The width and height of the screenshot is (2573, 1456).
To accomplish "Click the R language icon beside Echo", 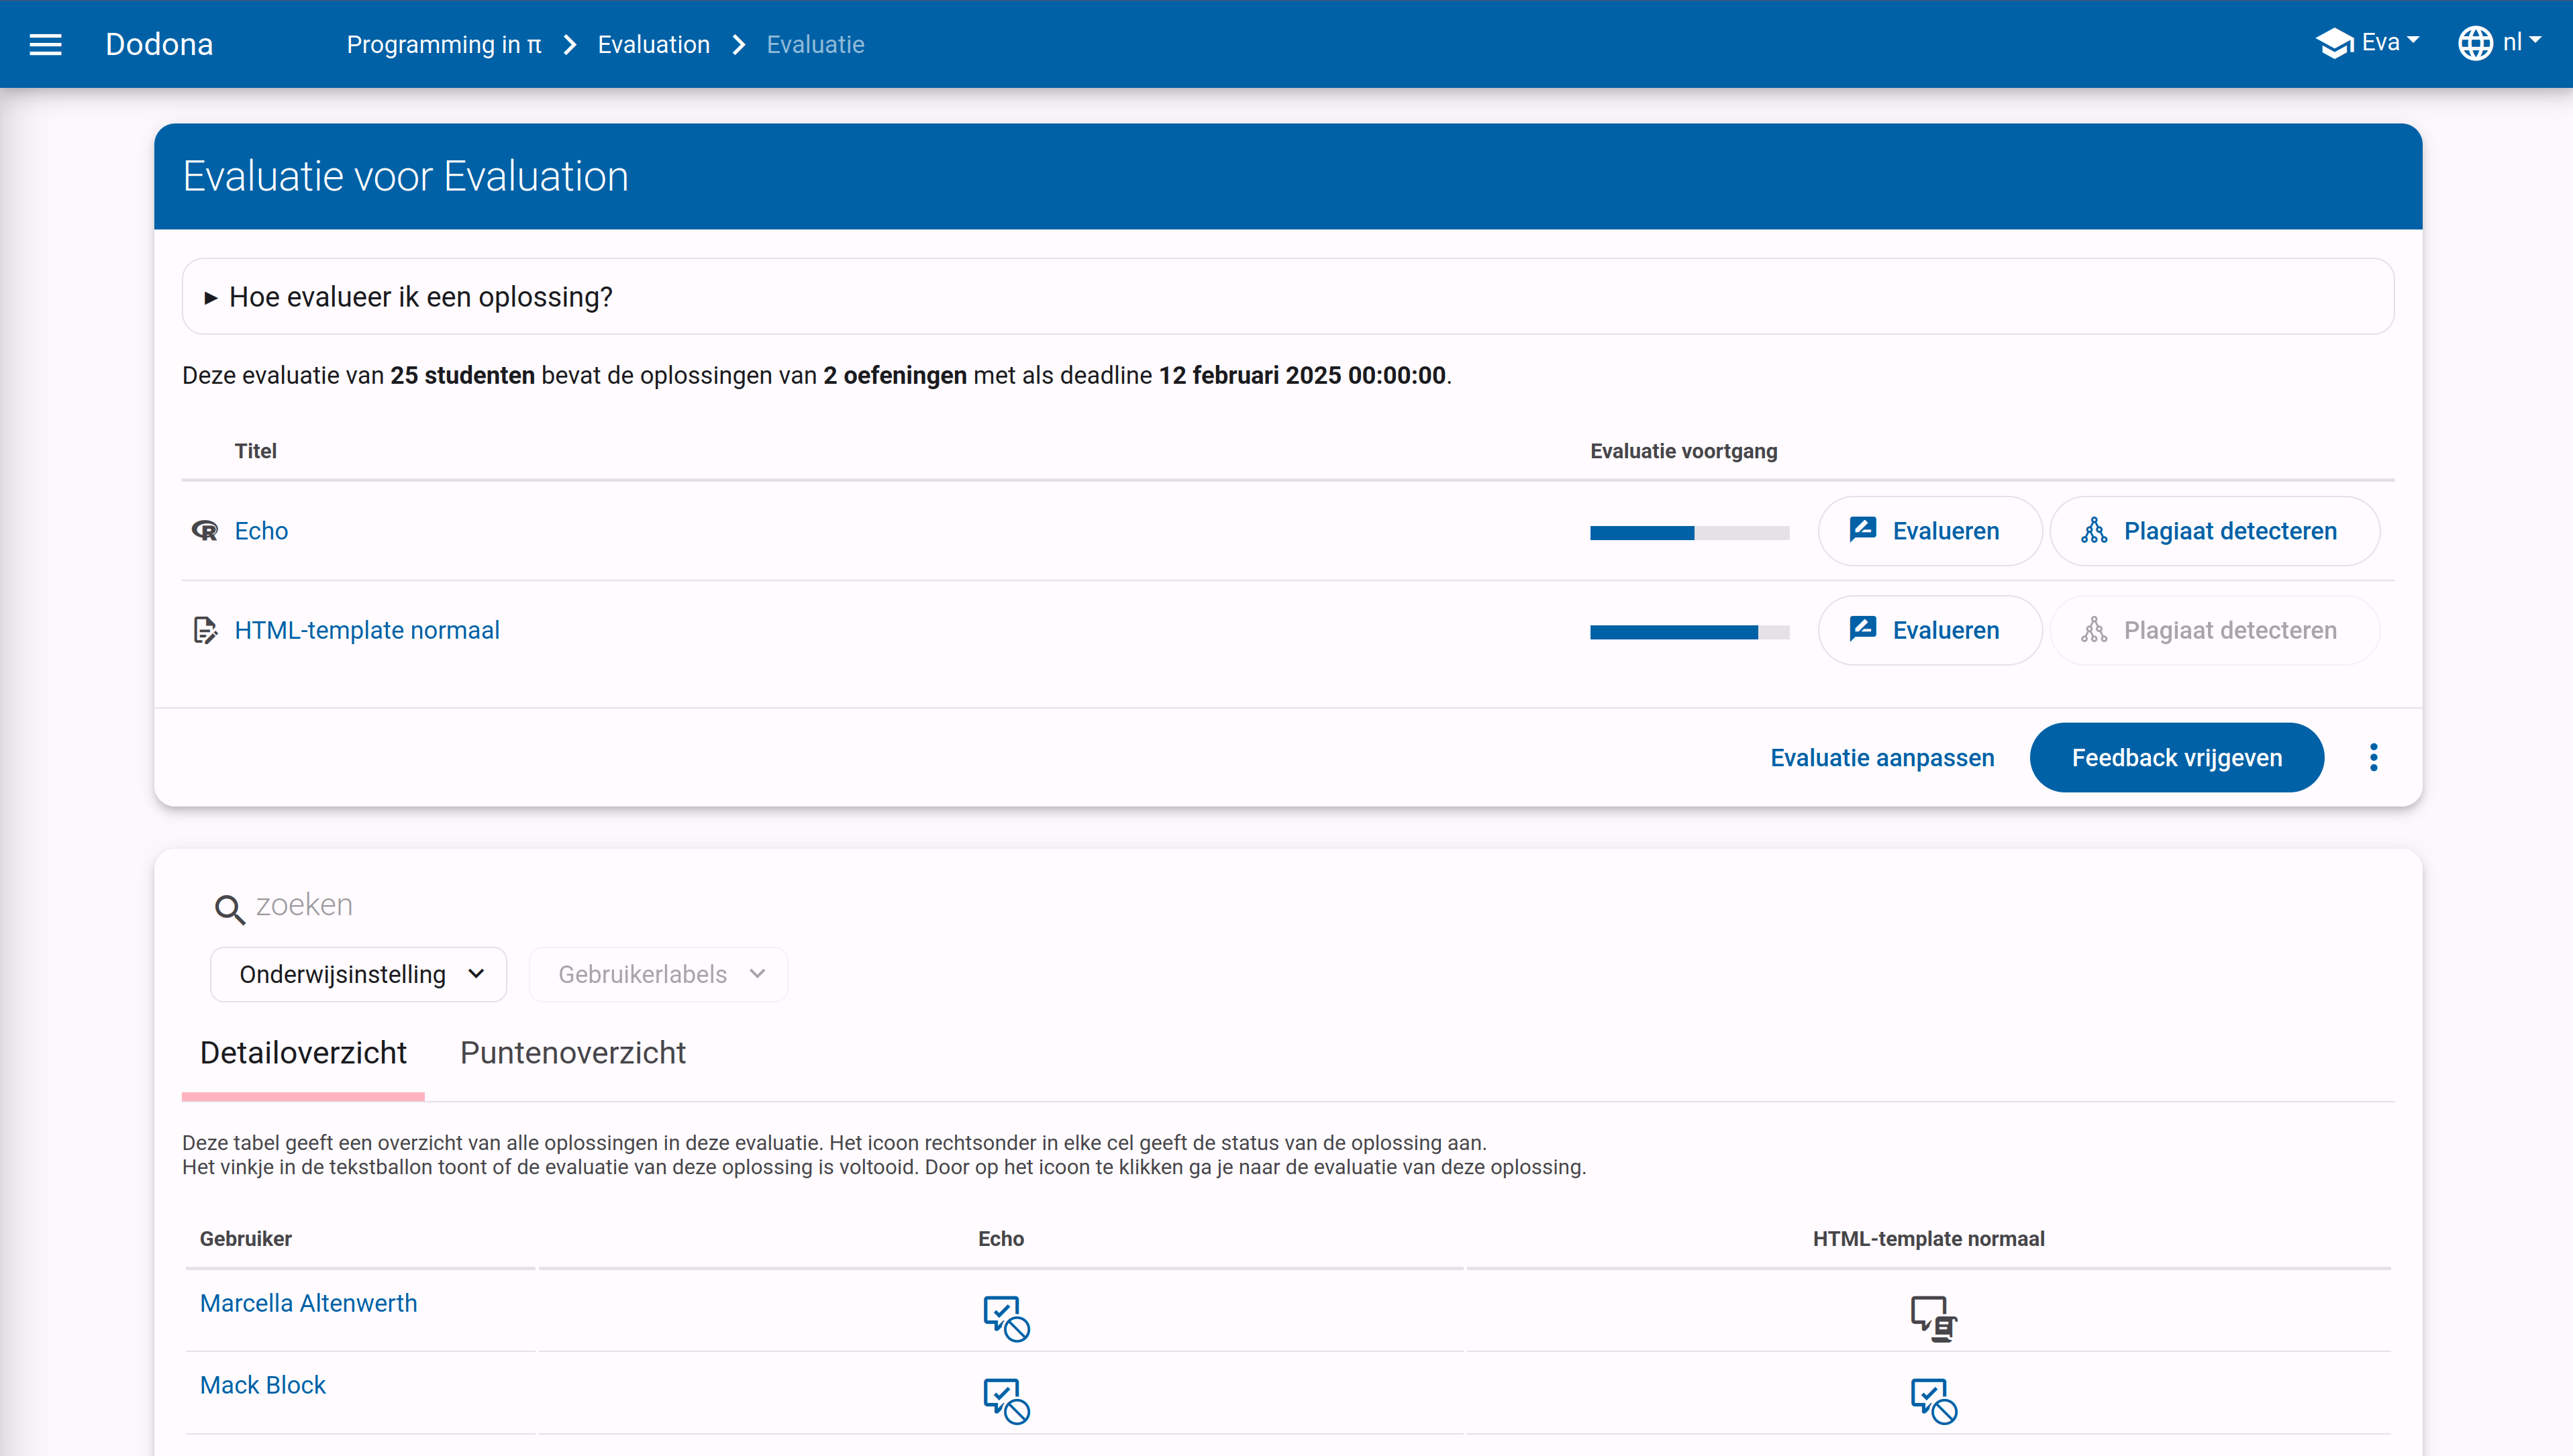I will (205, 530).
